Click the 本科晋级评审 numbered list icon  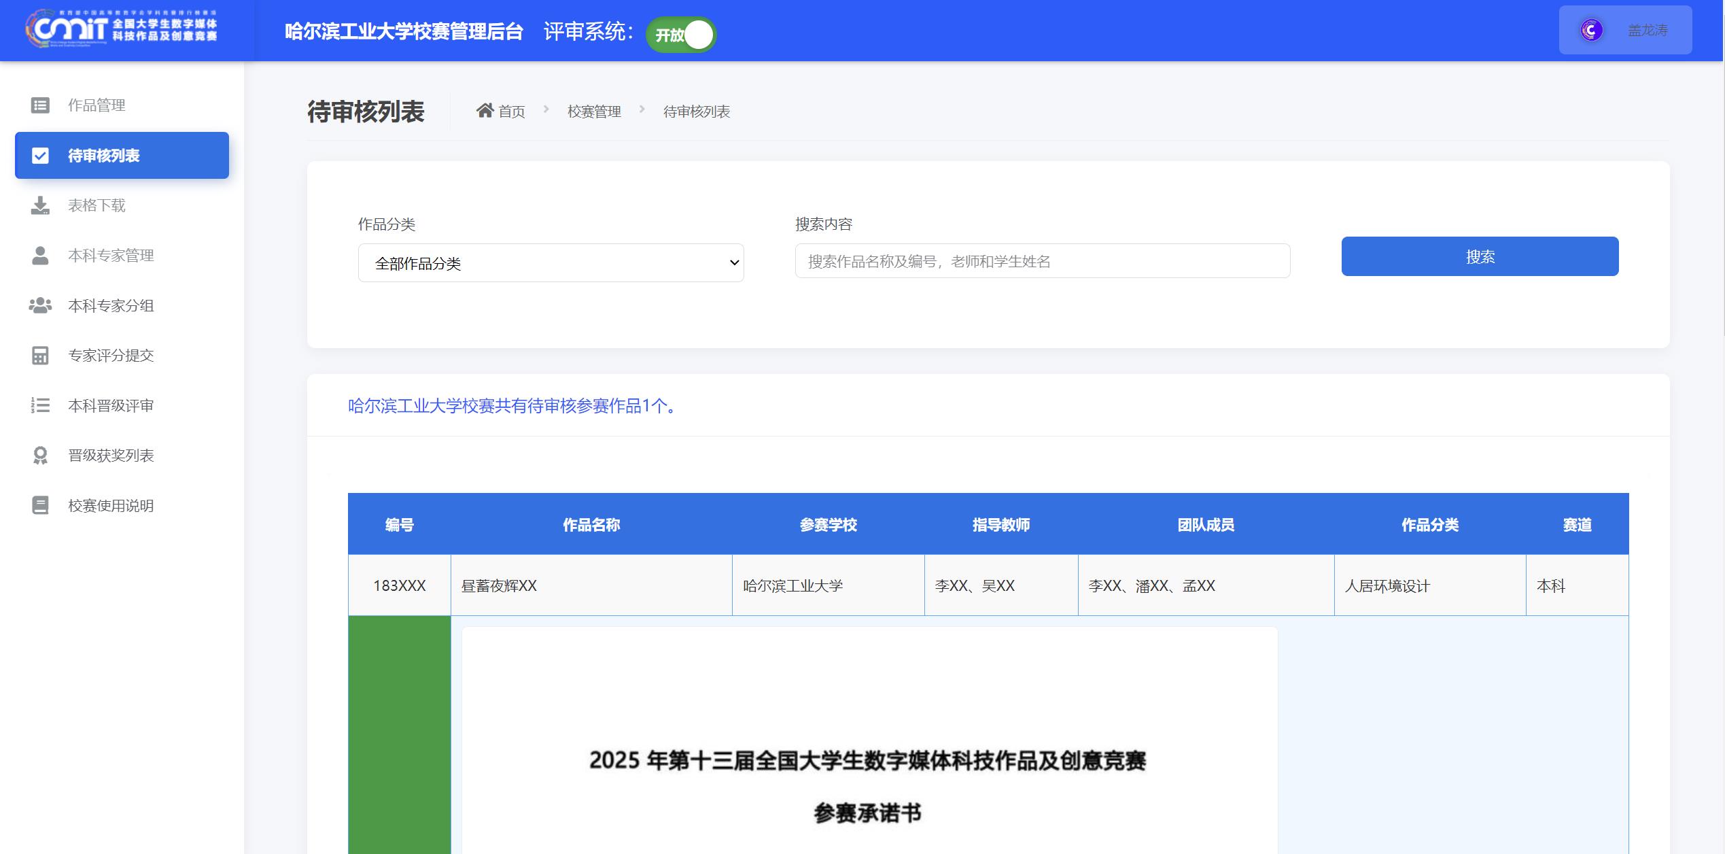40,406
